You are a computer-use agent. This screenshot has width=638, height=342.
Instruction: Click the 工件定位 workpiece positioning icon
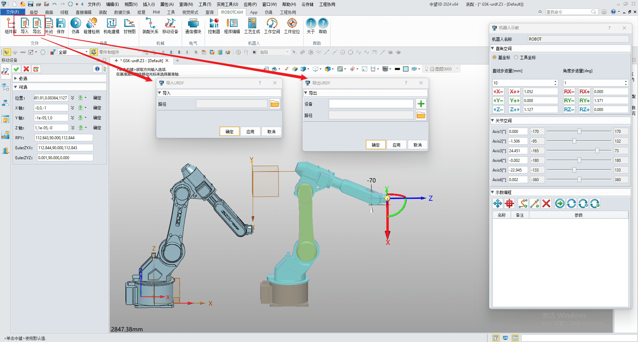[292, 23]
